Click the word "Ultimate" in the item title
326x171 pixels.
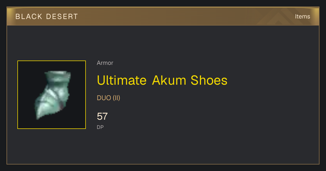tap(122, 80)
